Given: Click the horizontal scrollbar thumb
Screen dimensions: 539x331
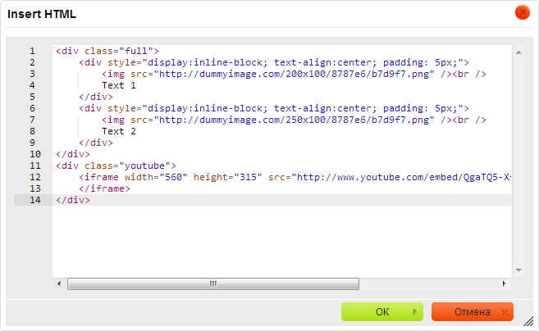Looking at the screenshot, I should (213, 283).
